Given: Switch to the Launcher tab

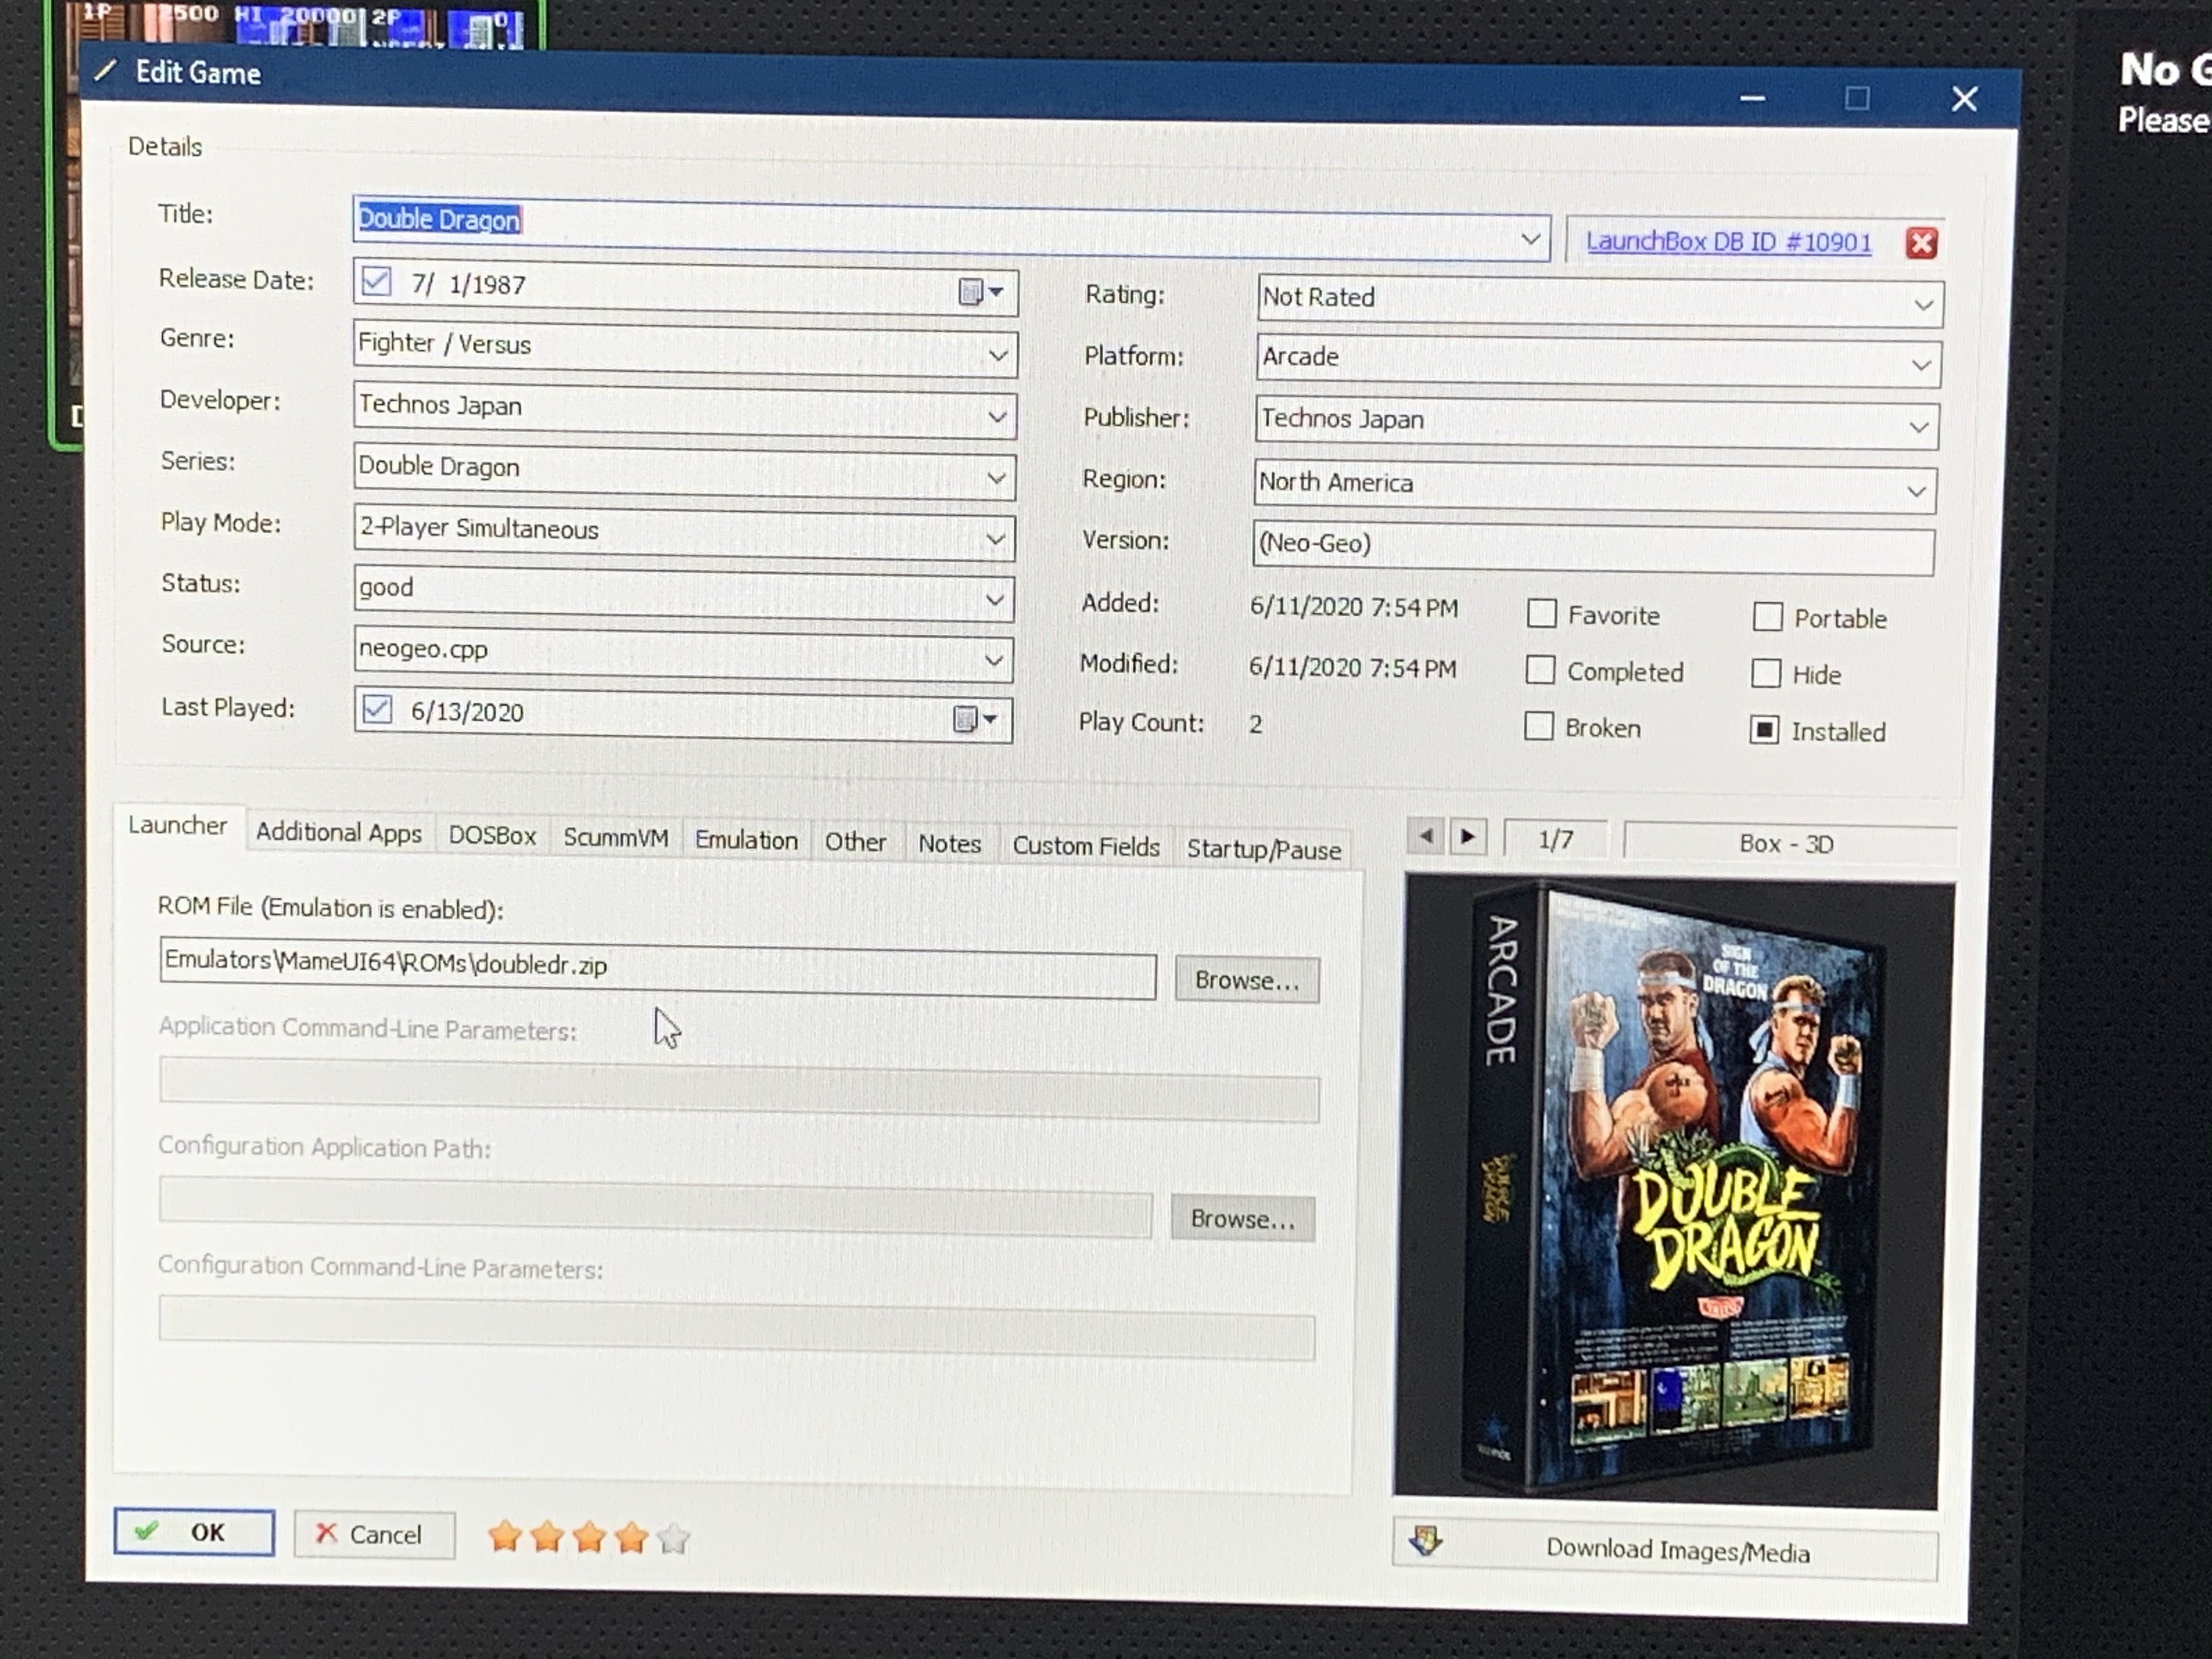Looking at the screenshot, I should 177,826.
